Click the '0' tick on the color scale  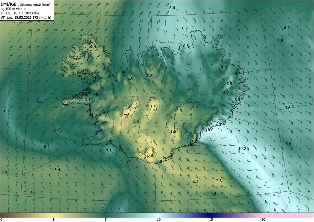tap(1, 220)
